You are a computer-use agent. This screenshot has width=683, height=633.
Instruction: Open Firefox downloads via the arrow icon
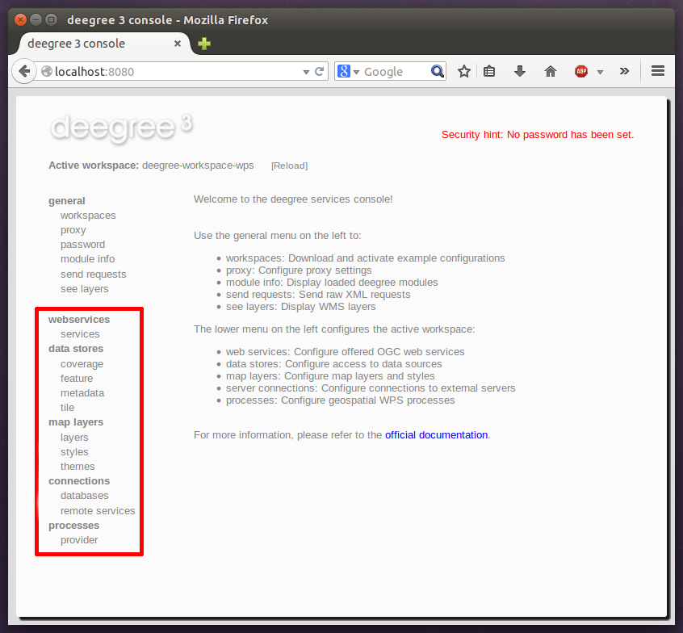pos(519,71)
